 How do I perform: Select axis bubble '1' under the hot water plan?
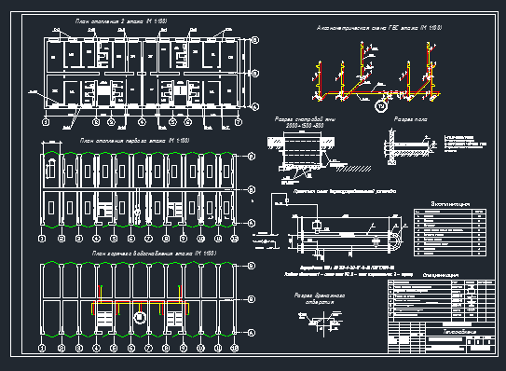pyautogui.click(x=42, y=349)
